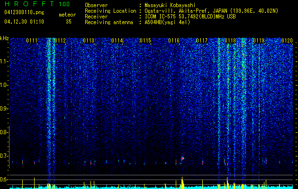The width and height of the screenshot is (298, 189).
Task: Click the 0115 time marker
Action: point(145,41)
